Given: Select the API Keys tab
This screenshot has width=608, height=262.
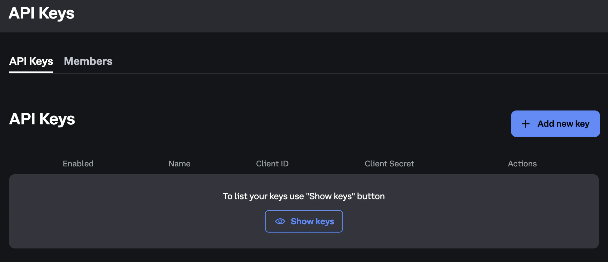Looking at the screenshot, I should 31,61.
